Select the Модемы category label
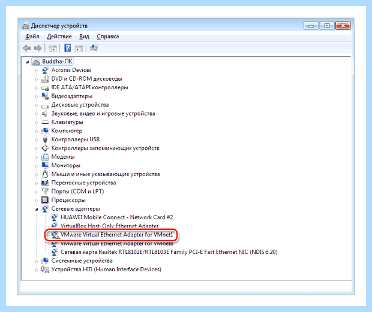This screenshot has height=312, width=372. (x=63, y=157)
